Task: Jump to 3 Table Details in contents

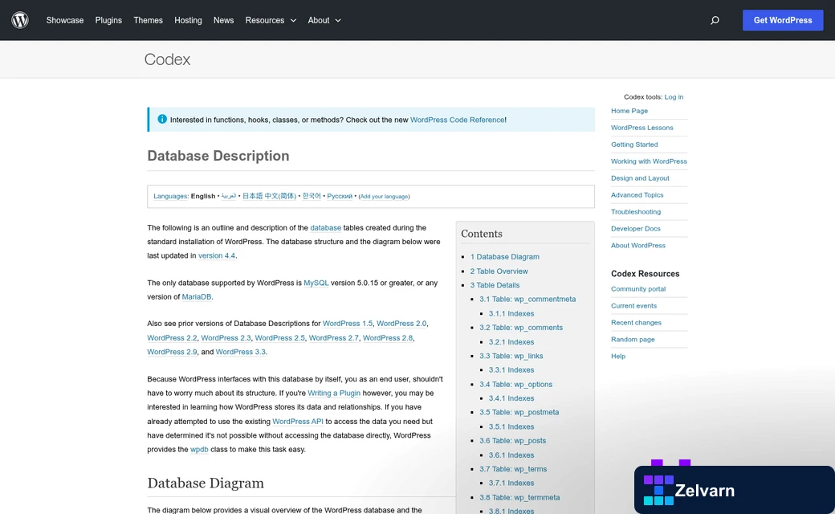Action: tap(495, 285)
